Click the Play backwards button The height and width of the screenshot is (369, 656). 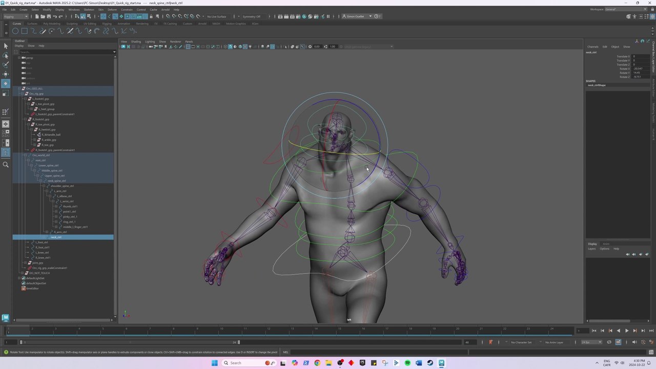tap(618, 331)
